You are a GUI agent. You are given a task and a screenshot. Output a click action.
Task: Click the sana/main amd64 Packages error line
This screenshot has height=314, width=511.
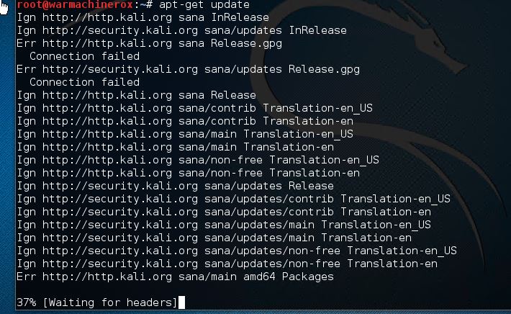(x=175, y=277)
